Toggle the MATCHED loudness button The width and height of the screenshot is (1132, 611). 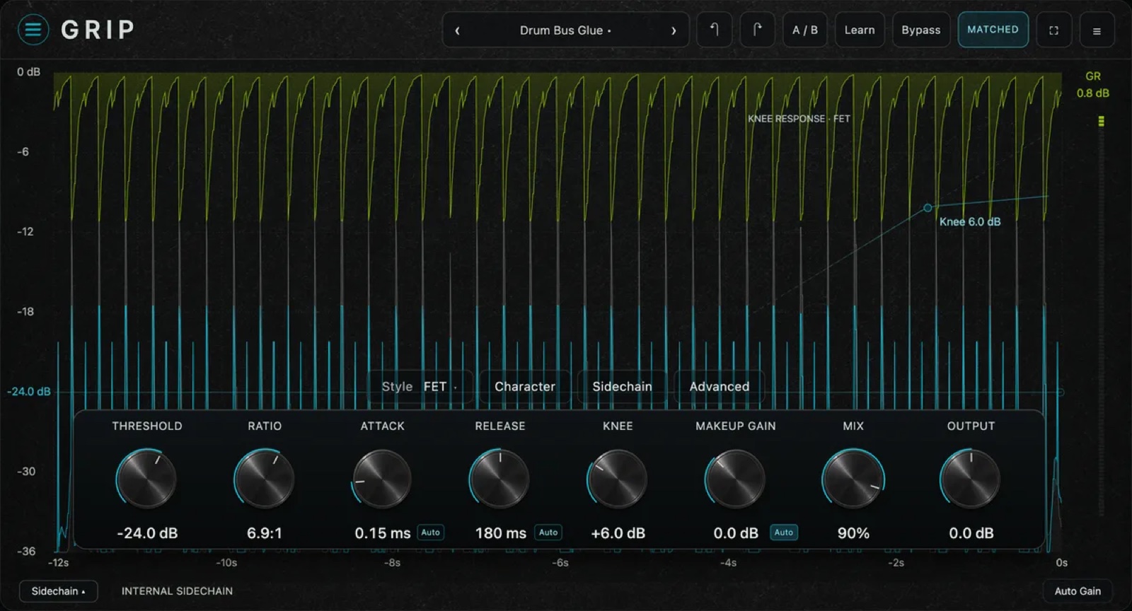pos(993,30)
